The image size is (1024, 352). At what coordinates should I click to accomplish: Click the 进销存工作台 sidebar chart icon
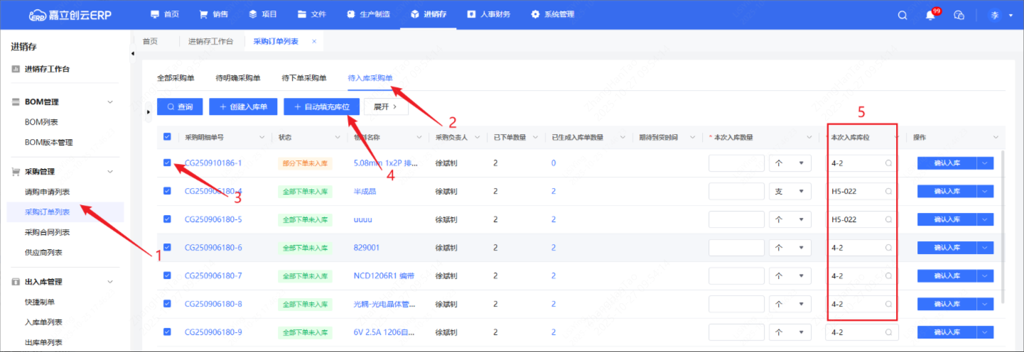tap(16, 69)
